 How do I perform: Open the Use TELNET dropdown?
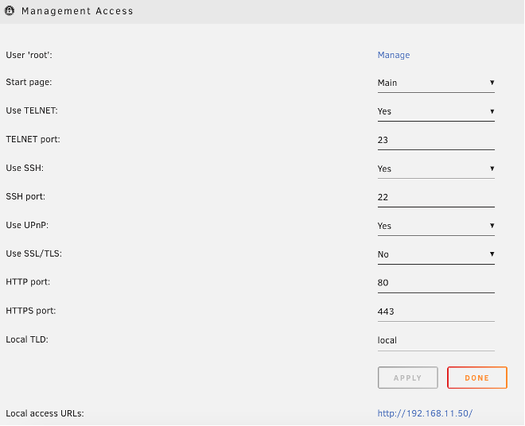[x=436, y=111]
